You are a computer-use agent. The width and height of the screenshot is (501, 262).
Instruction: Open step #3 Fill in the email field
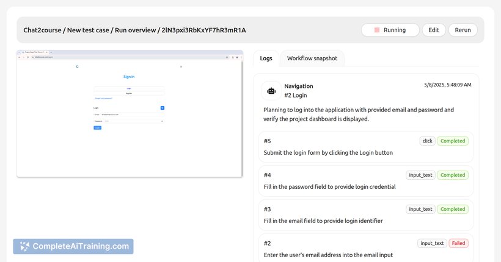(x=366, y=215)
